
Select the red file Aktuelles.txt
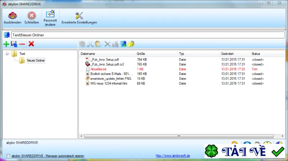(98, 69)
